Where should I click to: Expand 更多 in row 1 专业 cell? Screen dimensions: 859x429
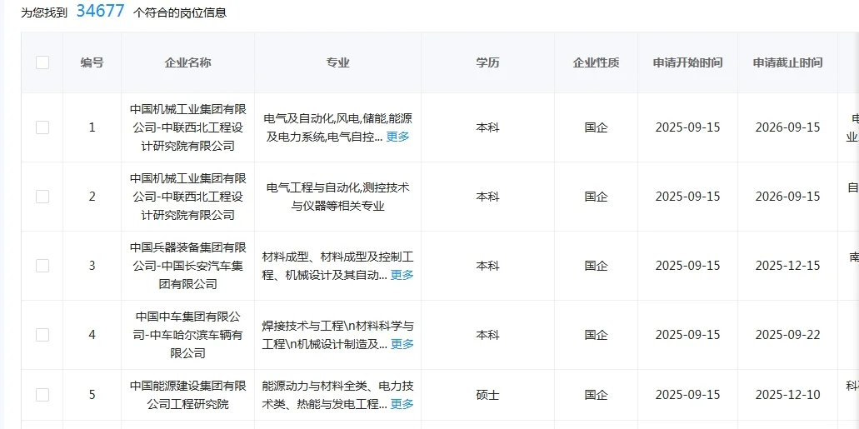pyautogui.click(x=397, y=137)
